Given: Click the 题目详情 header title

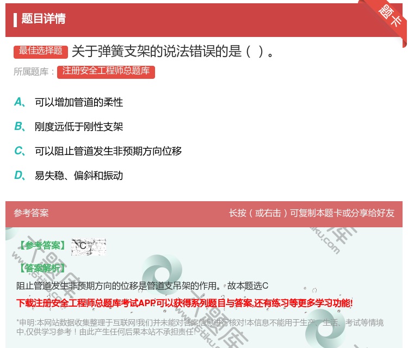Looking at the screenshot, I should coord(44,18).
